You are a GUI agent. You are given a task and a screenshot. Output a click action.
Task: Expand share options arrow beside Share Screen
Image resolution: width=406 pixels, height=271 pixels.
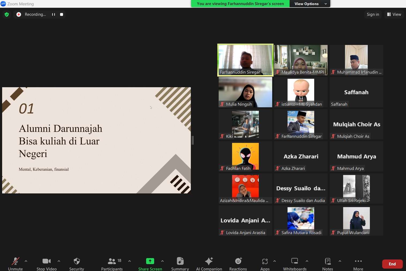click(x=162, y=261)
